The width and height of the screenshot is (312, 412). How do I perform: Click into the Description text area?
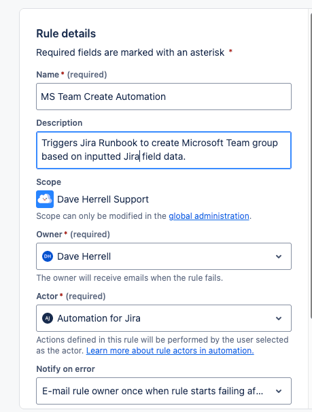(x=164, y=150)
